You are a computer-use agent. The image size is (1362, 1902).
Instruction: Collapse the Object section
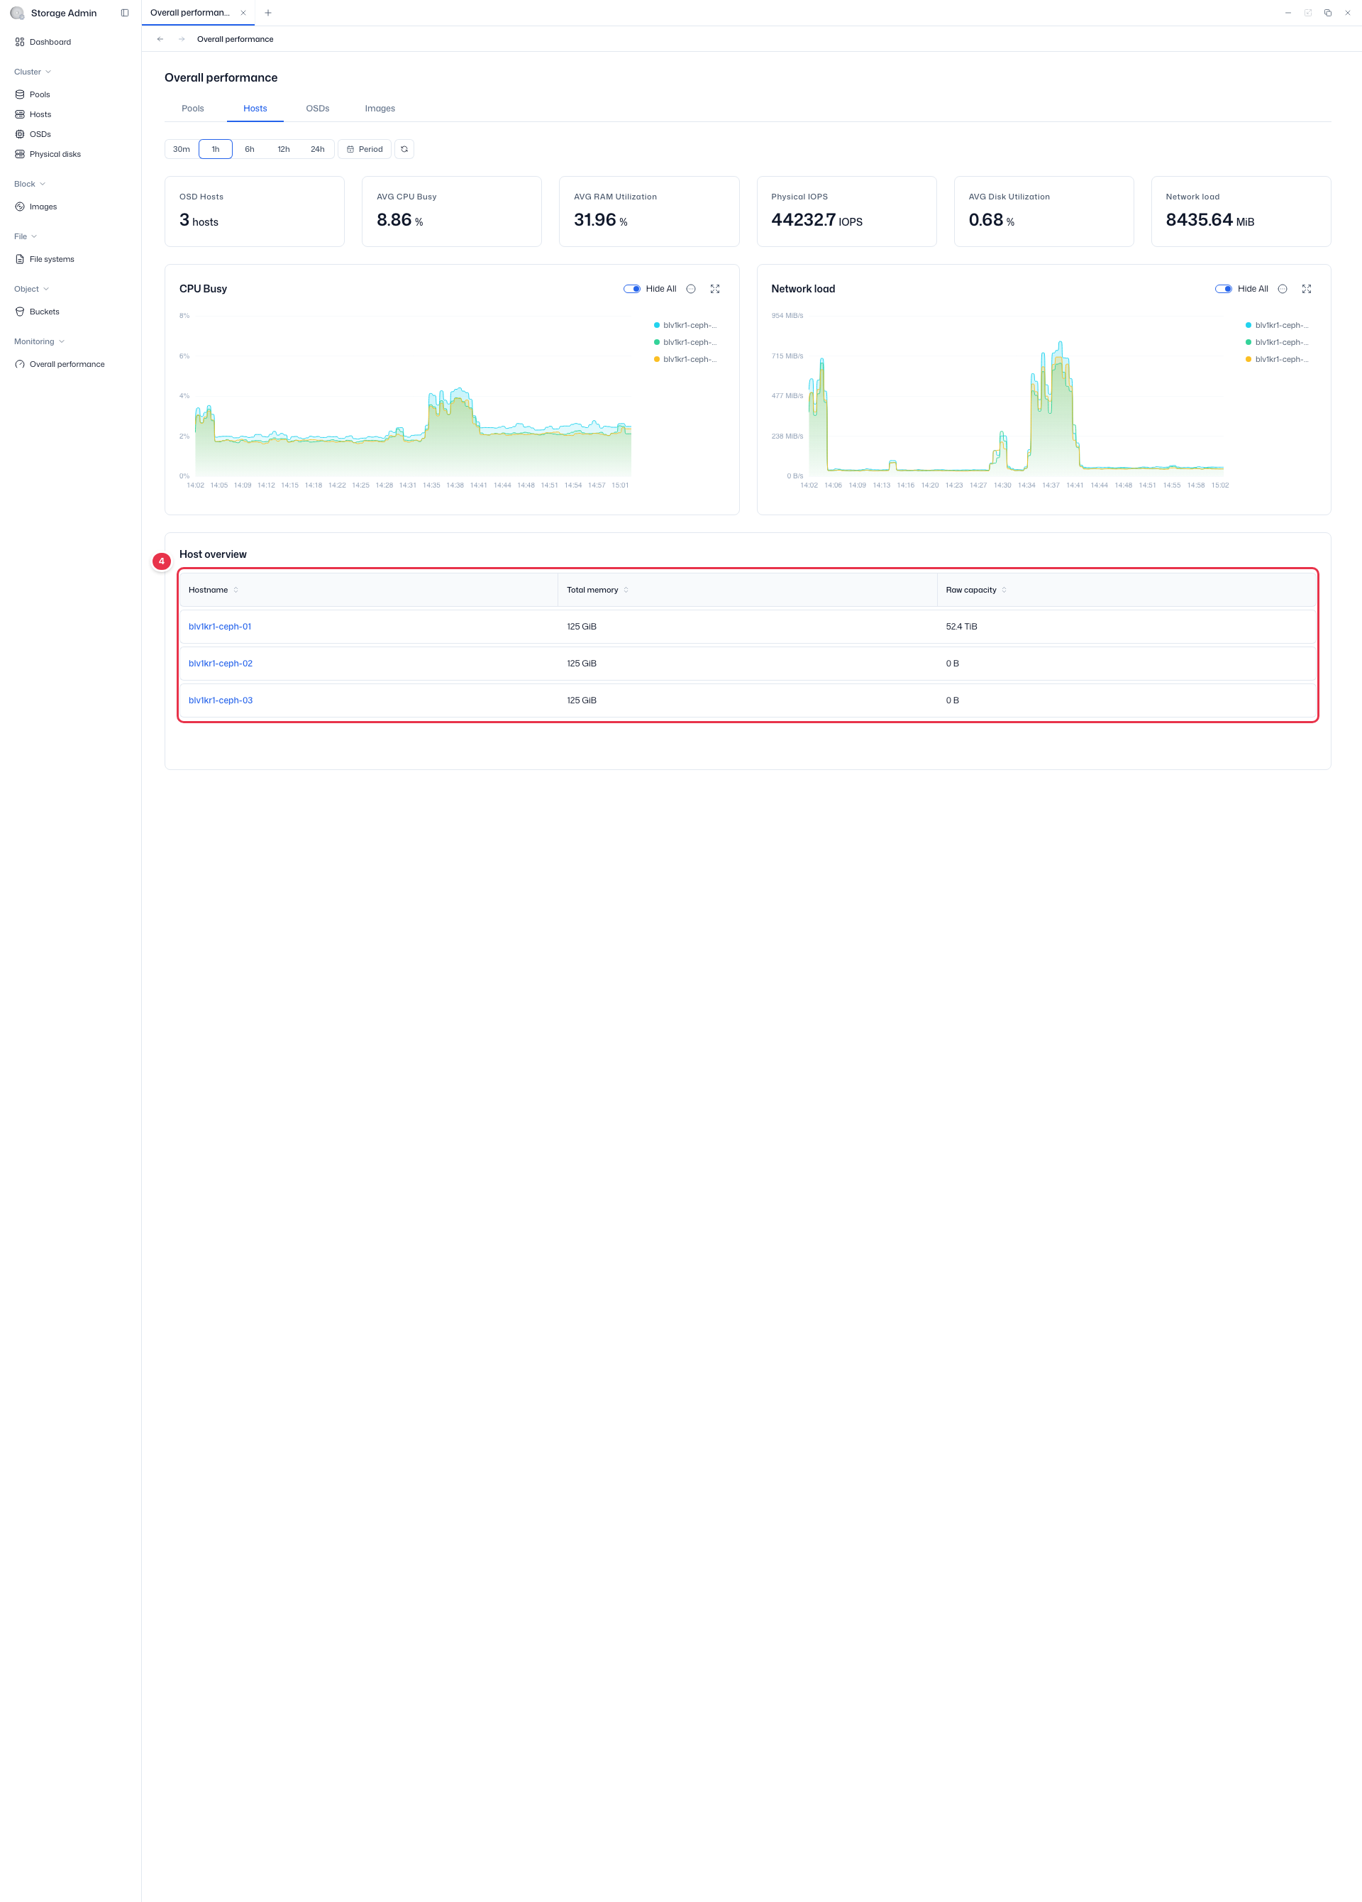[31, 290]
